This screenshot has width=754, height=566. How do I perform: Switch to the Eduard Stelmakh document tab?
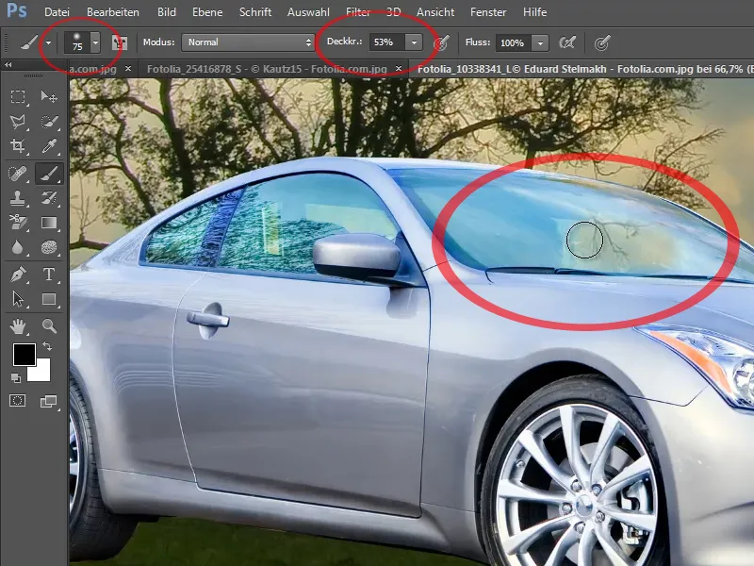pos(582,69)
